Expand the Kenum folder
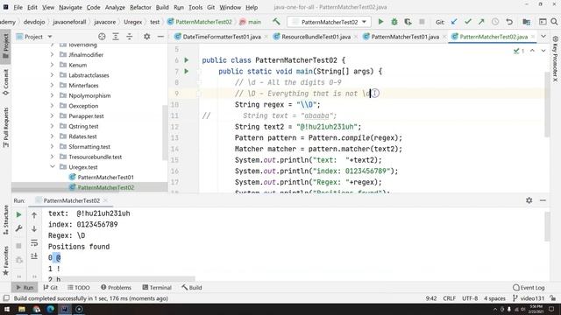This screenshot has height=315, width=561. click(53, 65)
